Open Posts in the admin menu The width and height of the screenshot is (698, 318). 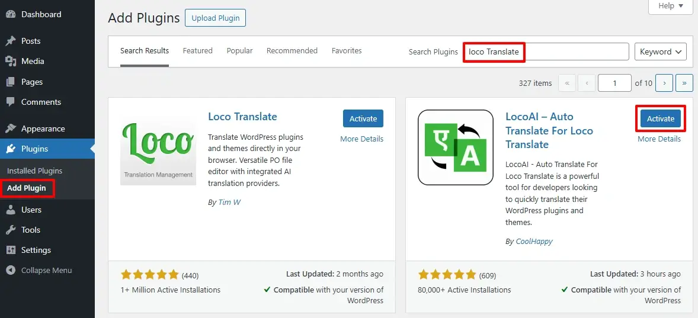(x=47, y=41)
